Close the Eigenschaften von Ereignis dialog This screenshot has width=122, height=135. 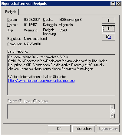coord(118,4)
